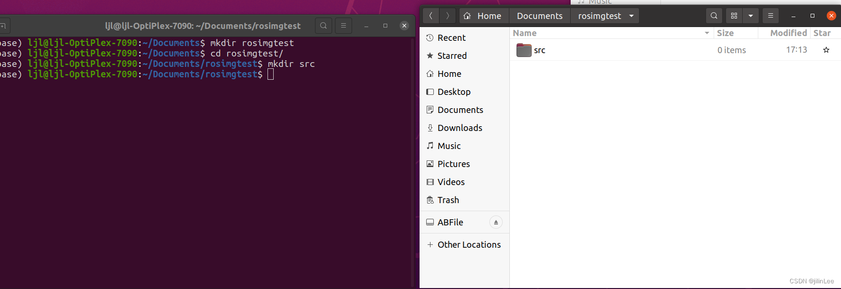Toggle grid view in Files
Screen dimensions: 841x289
(x=734, y=16)
